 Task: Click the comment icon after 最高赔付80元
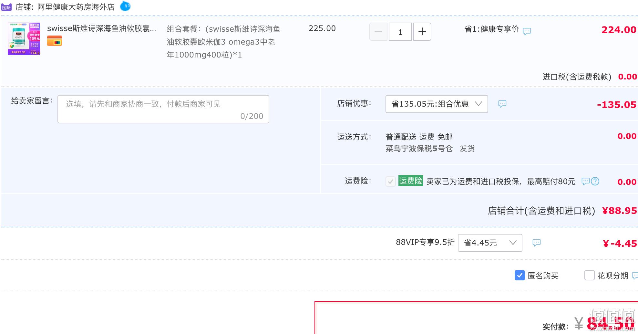pyautogui.click(x=585, y=182)
